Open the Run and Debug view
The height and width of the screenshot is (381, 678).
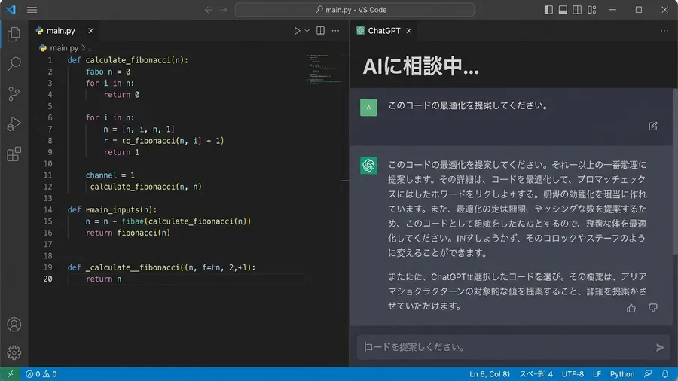(14, 124)
